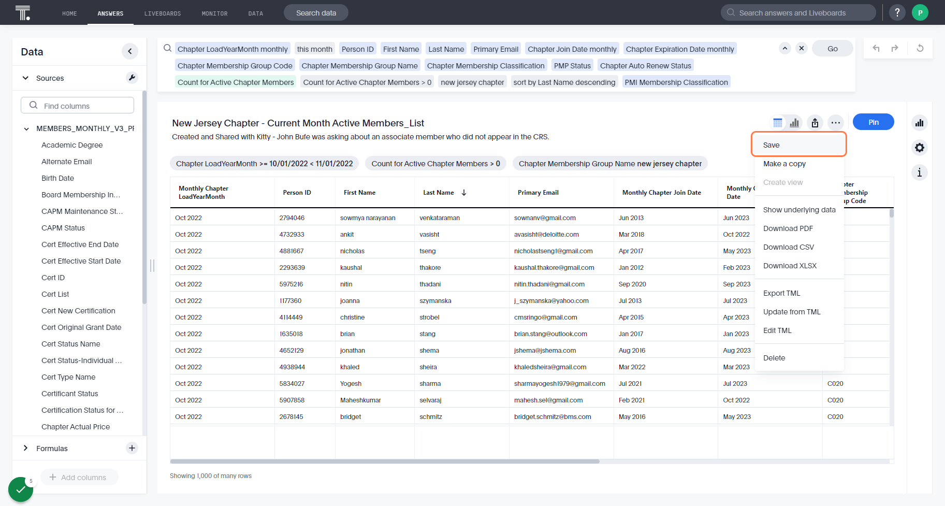Click the Search answers and Liveboards field
The width and height of the screenshot is (945, 506).
[798, 12]
